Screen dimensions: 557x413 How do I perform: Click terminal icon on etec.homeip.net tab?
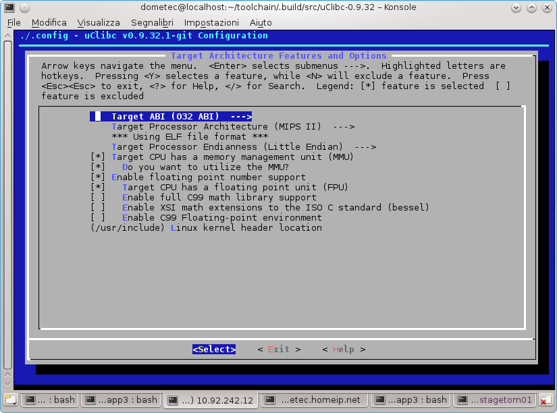coord(269,400)
